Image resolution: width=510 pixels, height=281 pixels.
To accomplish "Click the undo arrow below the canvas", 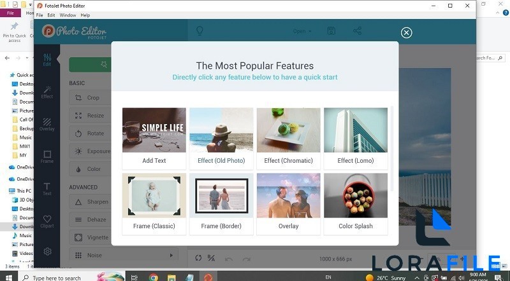I will pyautogui.click(x=229, y=259).
